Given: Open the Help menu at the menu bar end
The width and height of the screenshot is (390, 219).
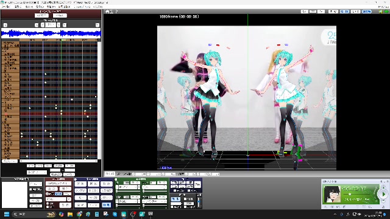Looking at the screenshot, I should pyautogui.click(x=97, y=7).
